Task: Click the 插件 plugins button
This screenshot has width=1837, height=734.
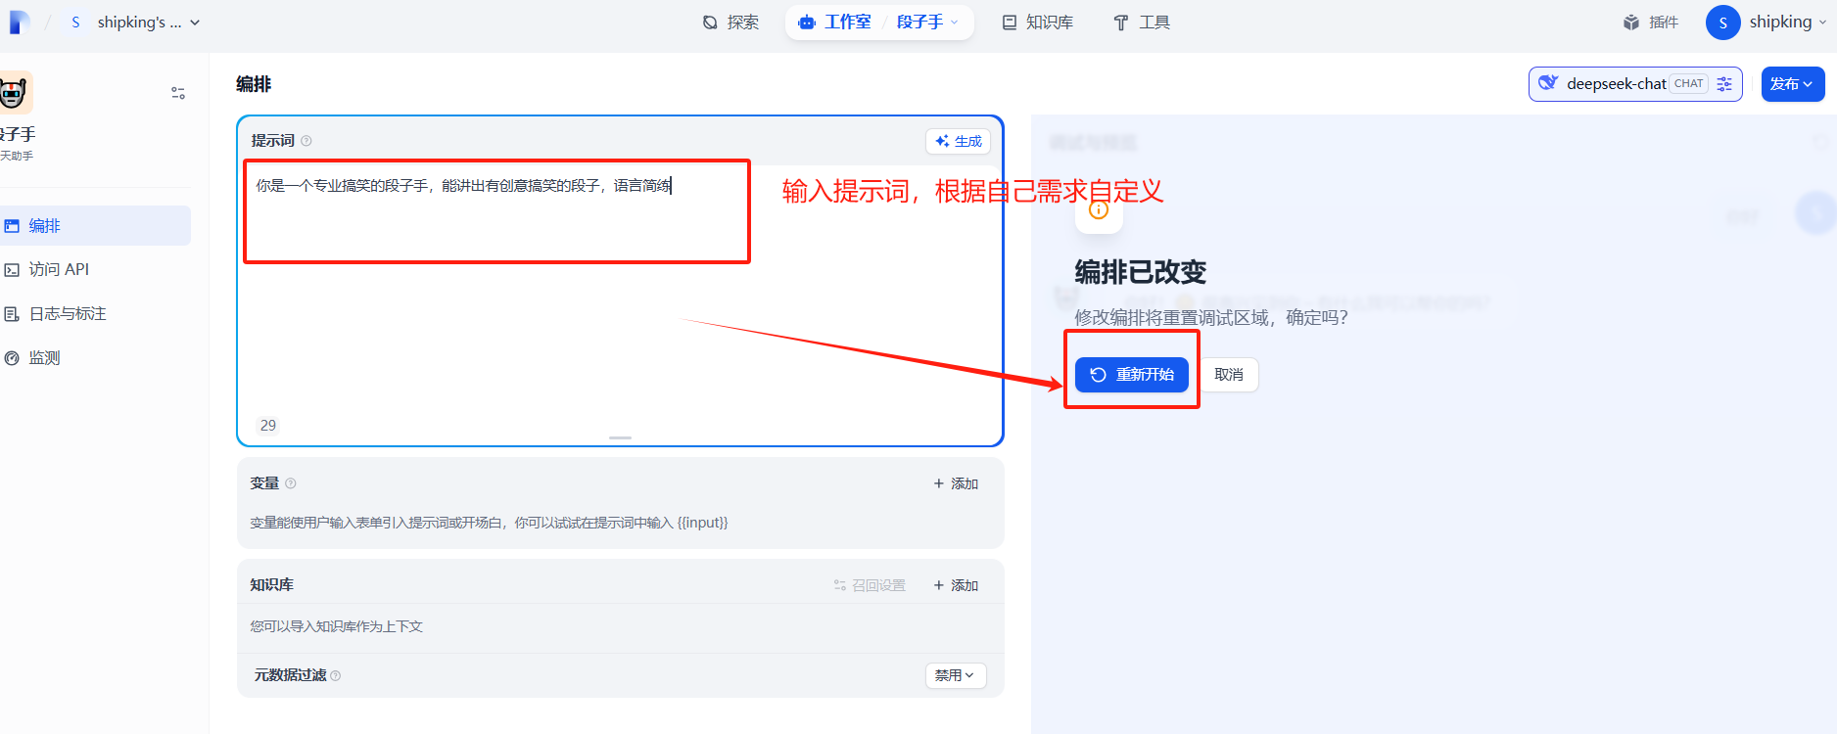Action: [1651, 22]
